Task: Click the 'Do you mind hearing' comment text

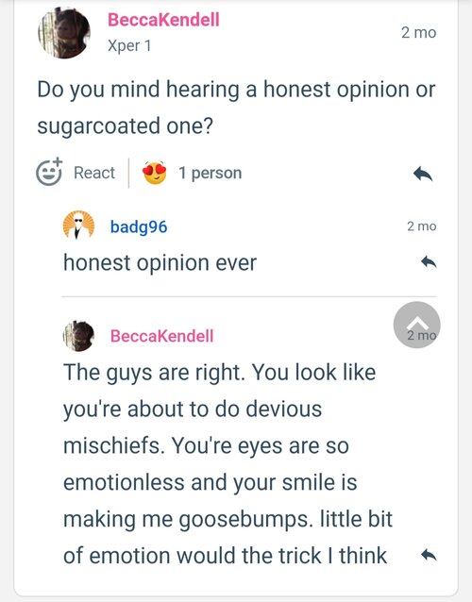Action: [236, 108]
